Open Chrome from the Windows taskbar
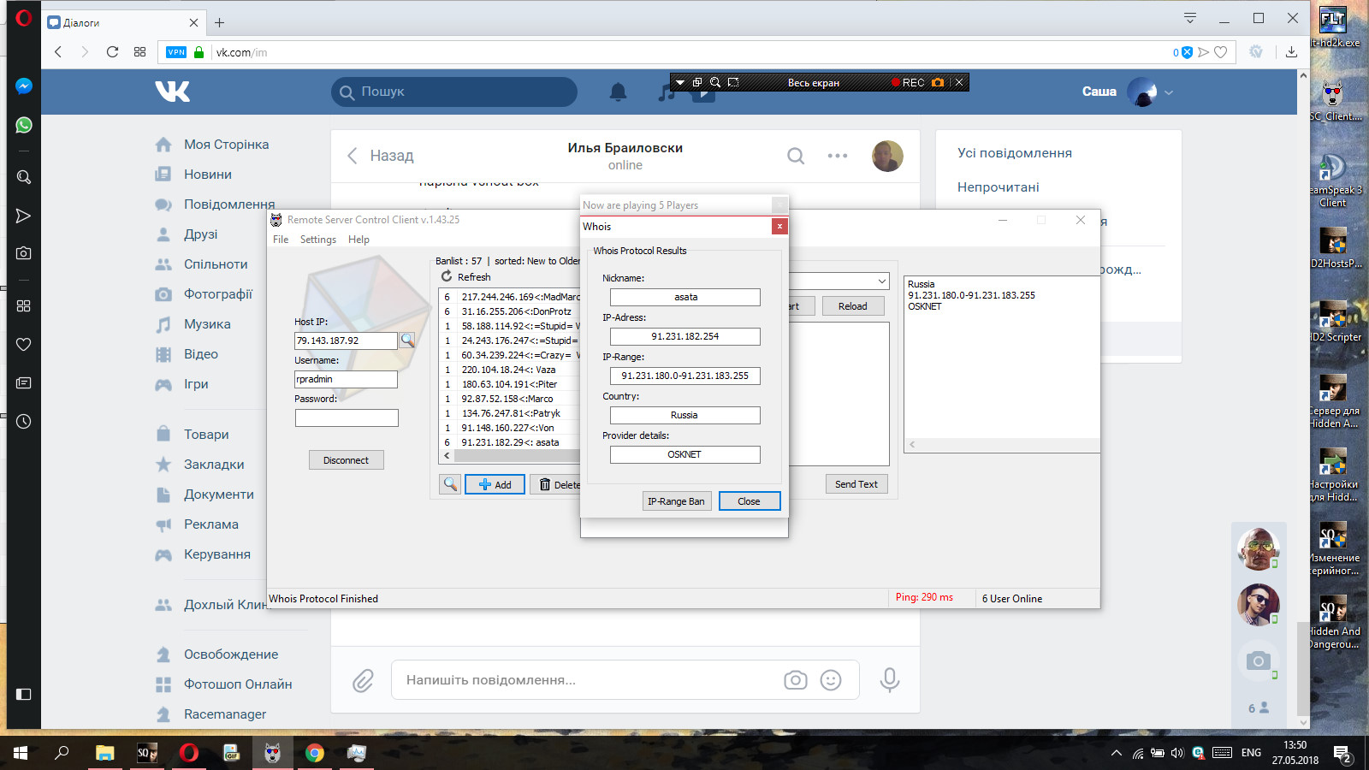This screenshot has height=770, width=1369. click(x=315, y=753)
